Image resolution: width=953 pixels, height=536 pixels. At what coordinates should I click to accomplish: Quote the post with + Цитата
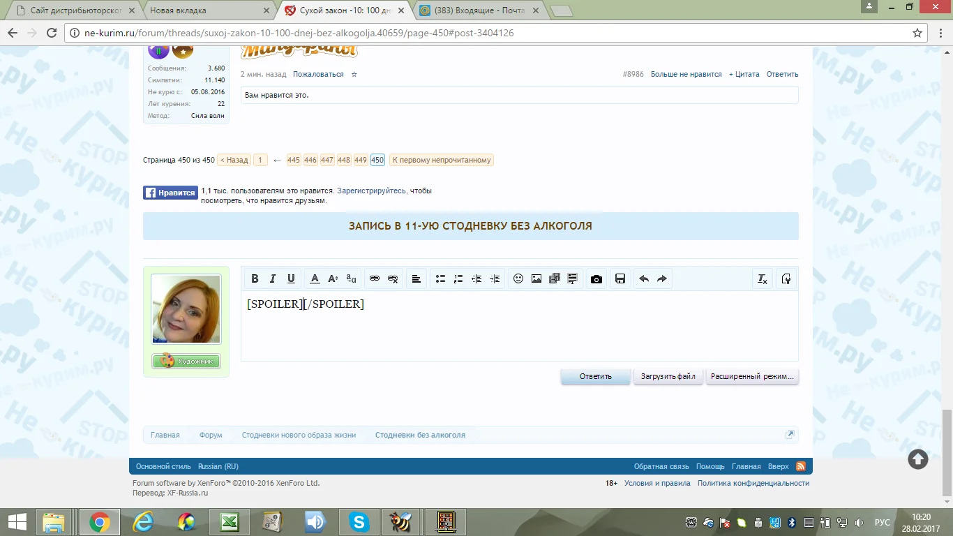coord(744,74)
